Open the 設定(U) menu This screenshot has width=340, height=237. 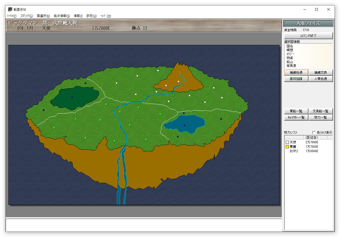[92, 16]
